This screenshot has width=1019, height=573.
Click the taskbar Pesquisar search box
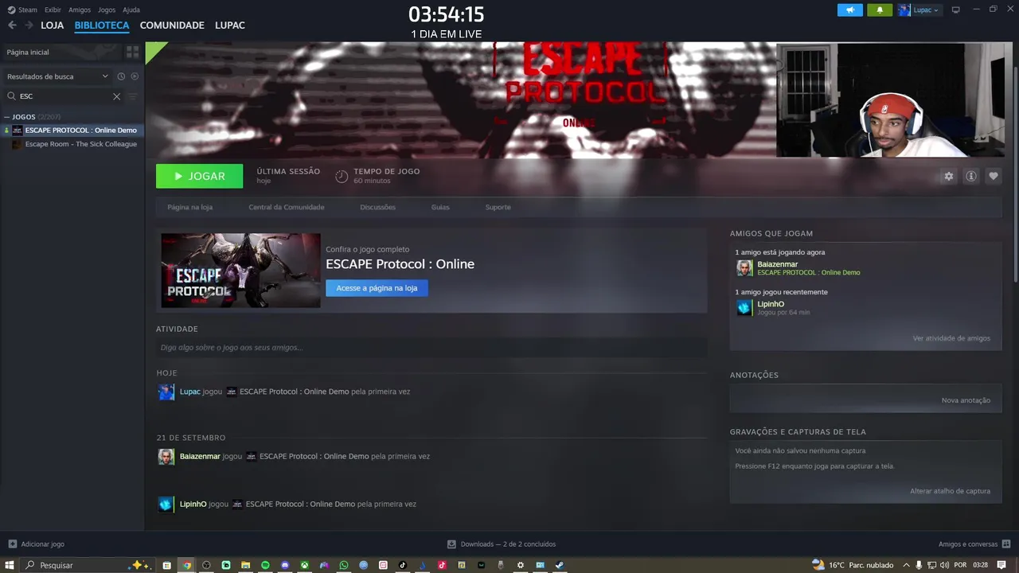click(x=85, y=565)
